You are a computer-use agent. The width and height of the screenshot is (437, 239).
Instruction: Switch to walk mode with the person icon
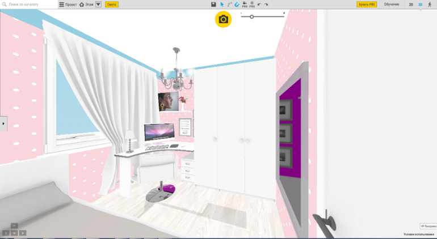(430, 5)
